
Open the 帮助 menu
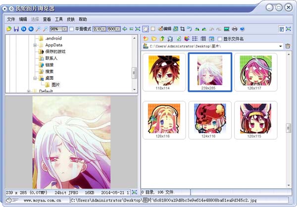83,19
